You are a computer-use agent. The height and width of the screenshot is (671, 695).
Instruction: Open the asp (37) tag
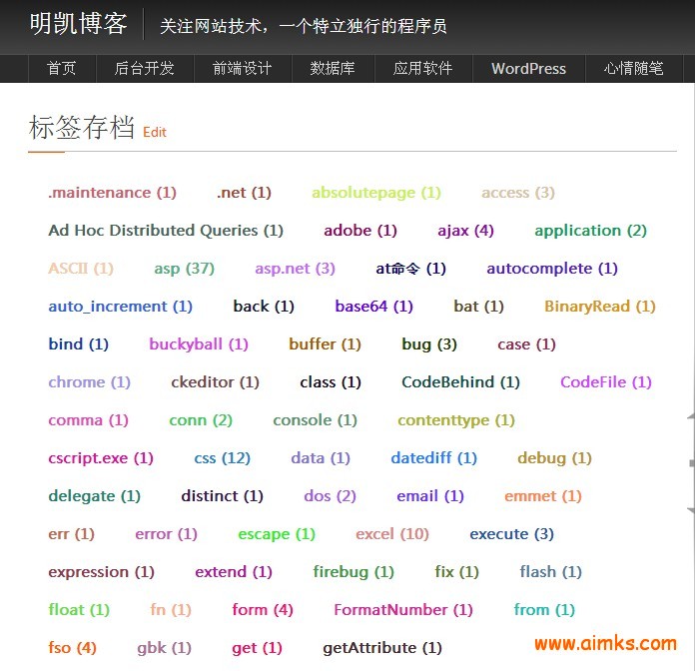pos(185,269)
